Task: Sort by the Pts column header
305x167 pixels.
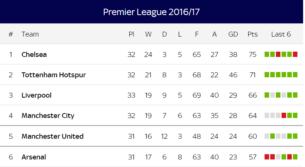Action: click(252, 34)
